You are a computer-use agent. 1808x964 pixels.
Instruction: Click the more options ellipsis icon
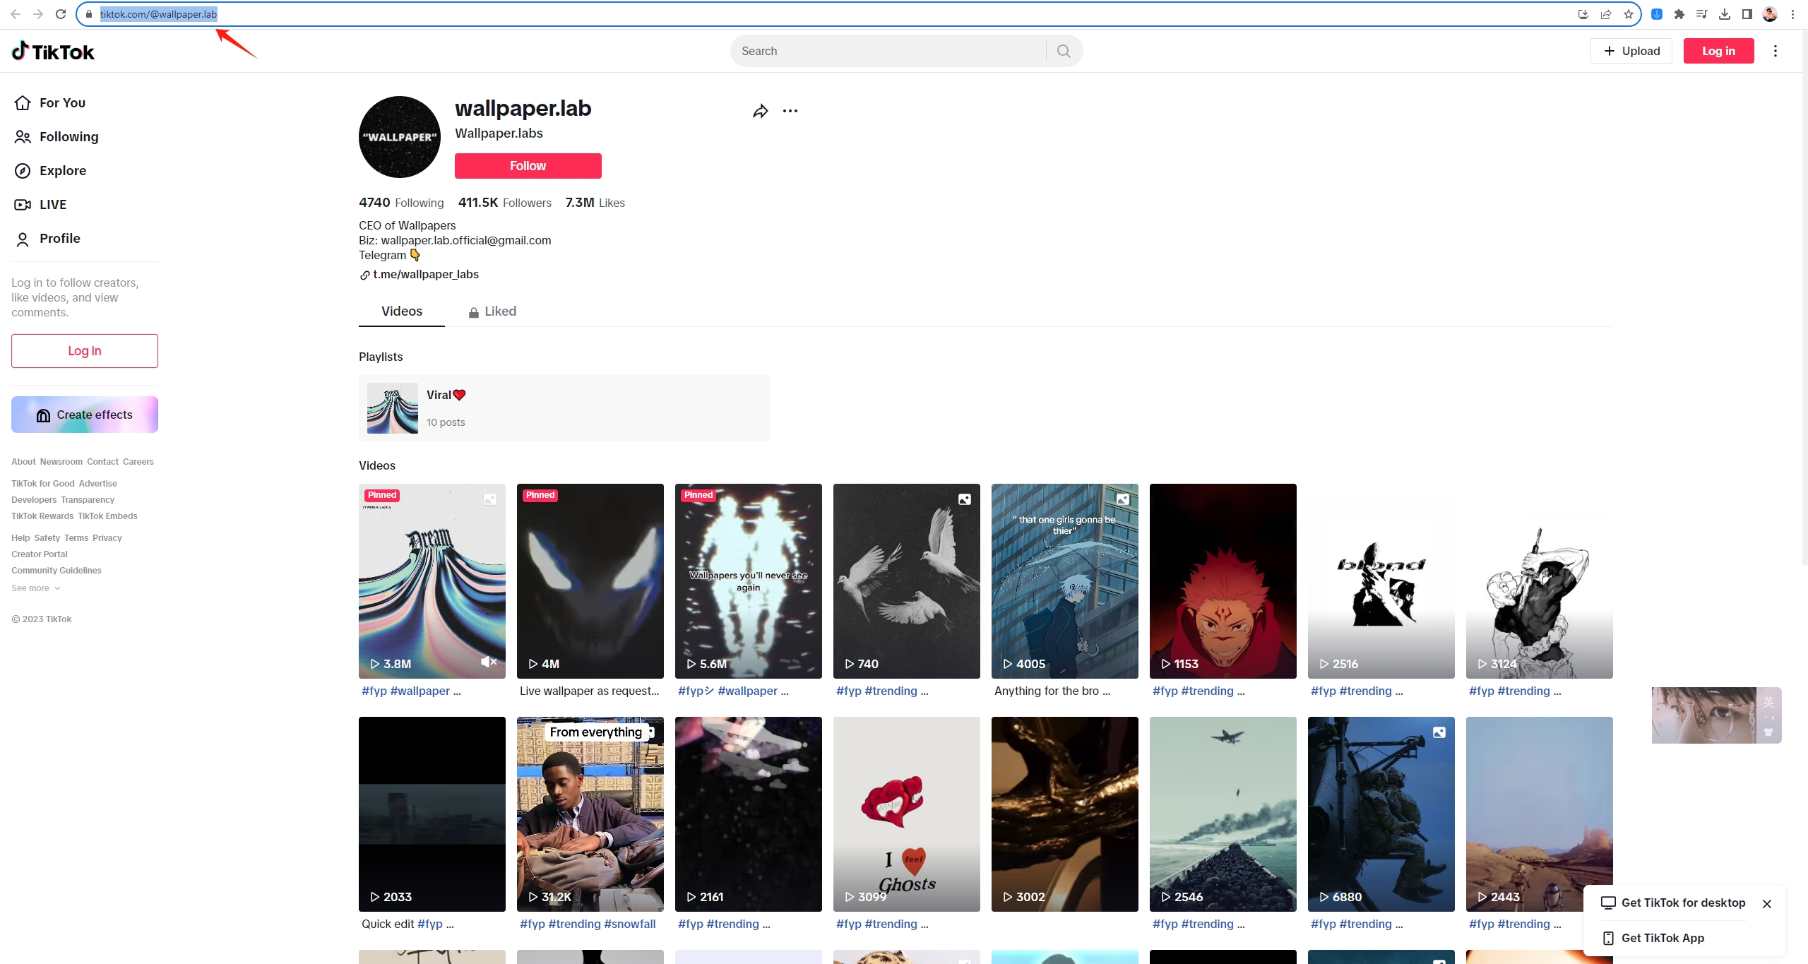[x=790, y=110]
